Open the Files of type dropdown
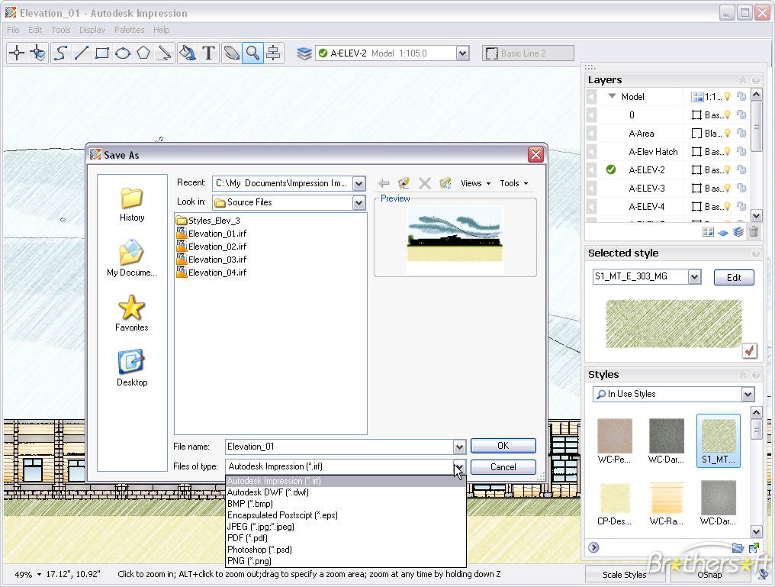This screenshot has width=775, height=587. 458,466
